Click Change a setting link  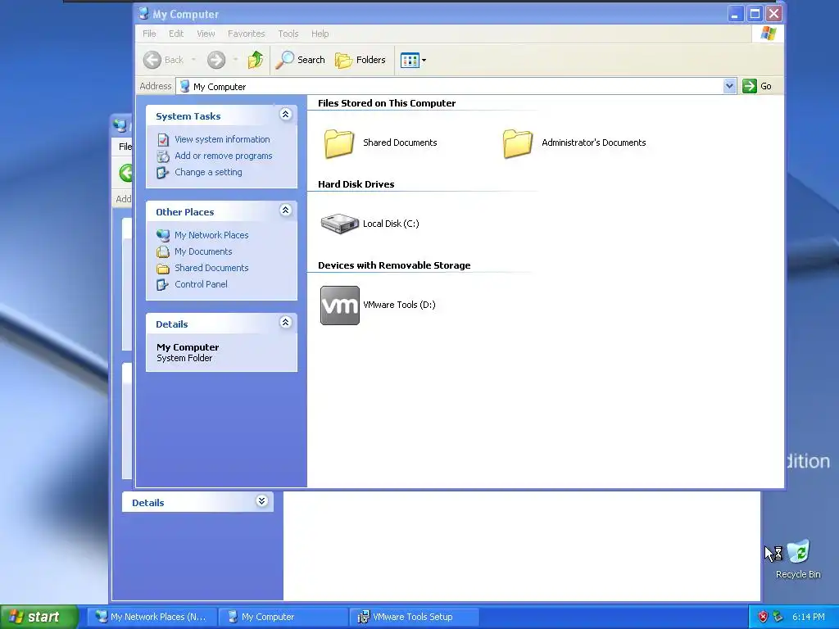pyautogui.click(x=208, y=172)
